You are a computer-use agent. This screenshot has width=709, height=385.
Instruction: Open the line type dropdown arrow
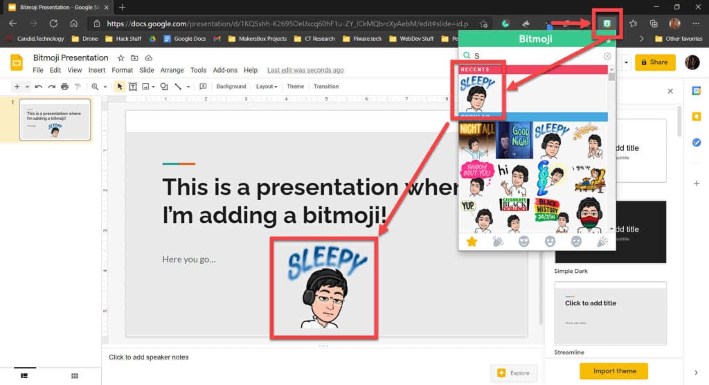click(188, 87)
